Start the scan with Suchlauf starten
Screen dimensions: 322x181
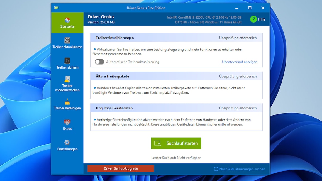tap(176, 143)
